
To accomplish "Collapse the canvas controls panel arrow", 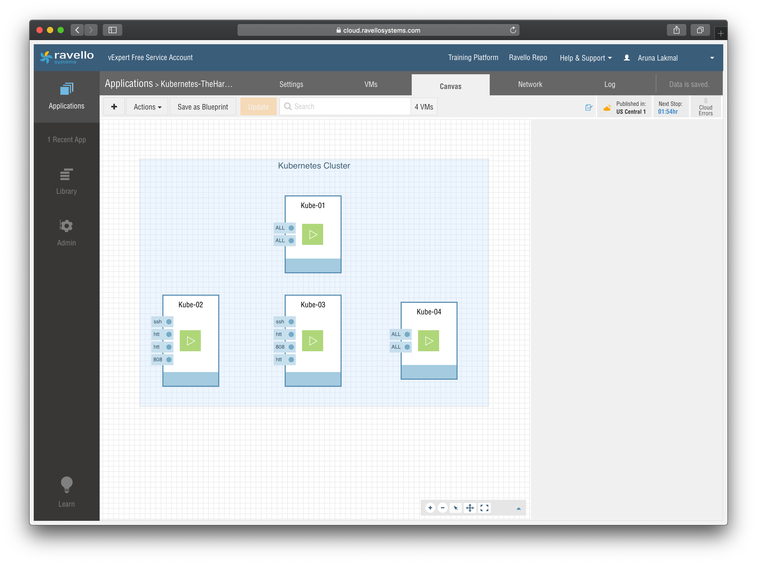I will 518,509.
